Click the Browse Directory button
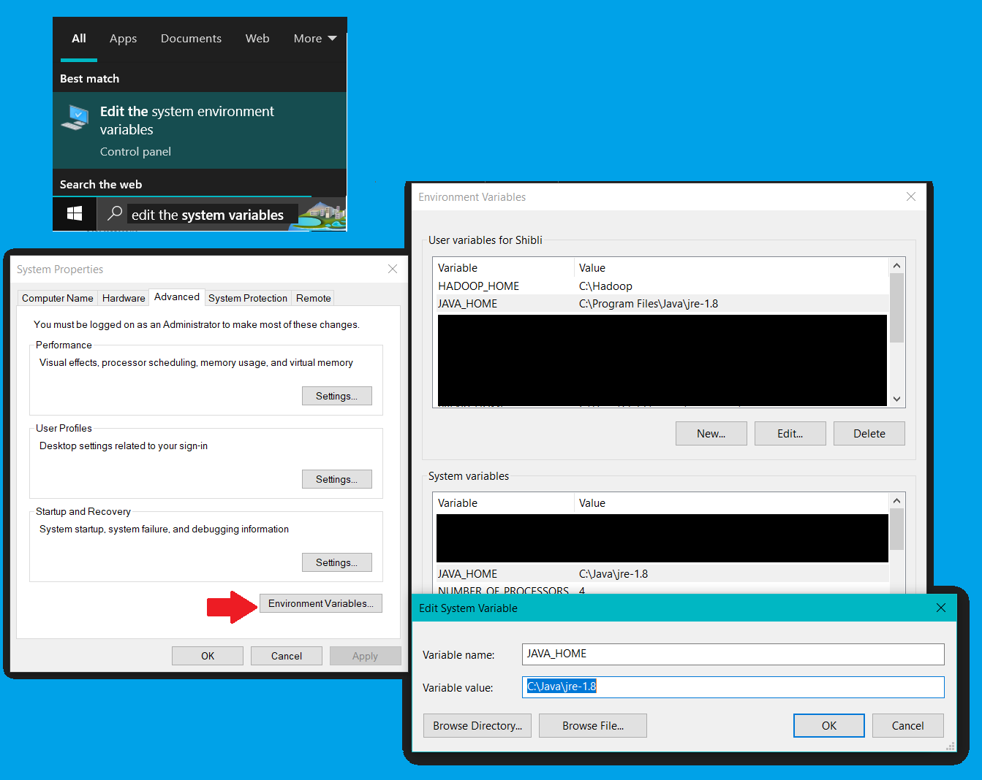This screenshot has width=982, height=780. coord(477,725)
